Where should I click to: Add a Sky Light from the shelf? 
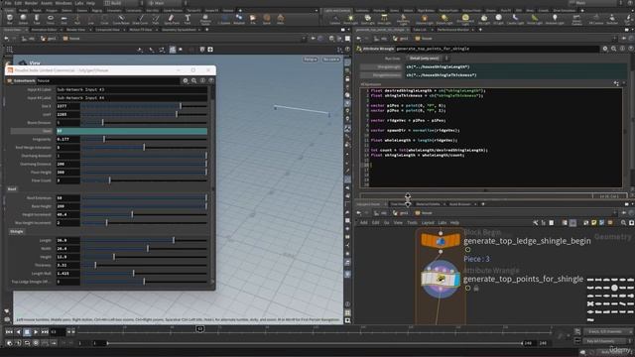click(x=483, y=19)
